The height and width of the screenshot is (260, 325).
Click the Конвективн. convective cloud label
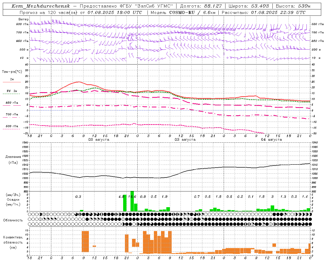tap(13, 237)
